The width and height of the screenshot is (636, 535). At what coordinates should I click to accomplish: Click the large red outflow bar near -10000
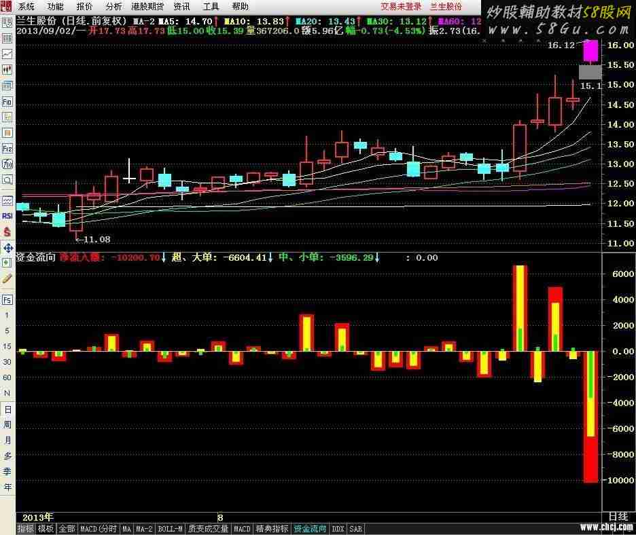591,417
